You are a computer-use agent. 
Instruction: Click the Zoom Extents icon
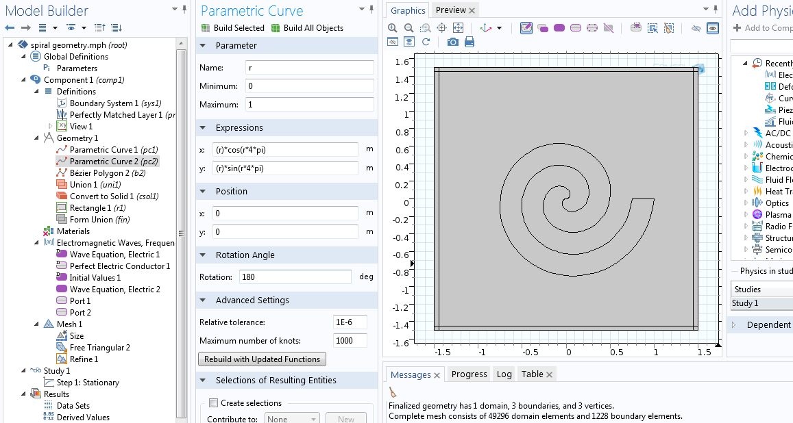pyautogui.click(x=458, y=28)
